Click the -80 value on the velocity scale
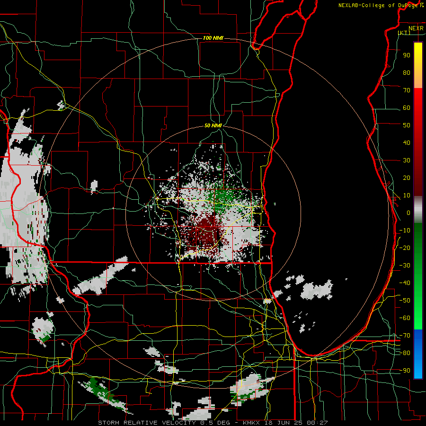The width and height of the screenshot is (426, 426). [405, 353]
